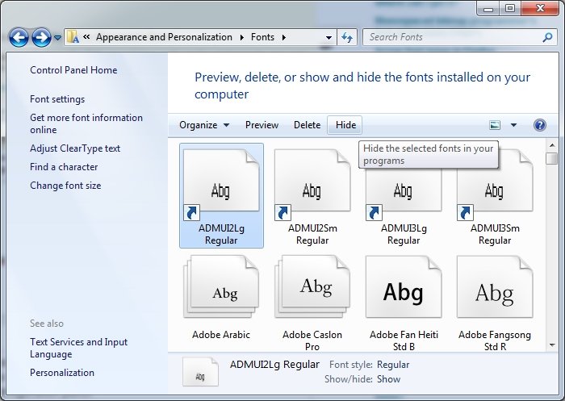The height and width of the screenshot is (401, 565).
Task: Go forward with the Forward arrow
Action: [x=41, y=37]
